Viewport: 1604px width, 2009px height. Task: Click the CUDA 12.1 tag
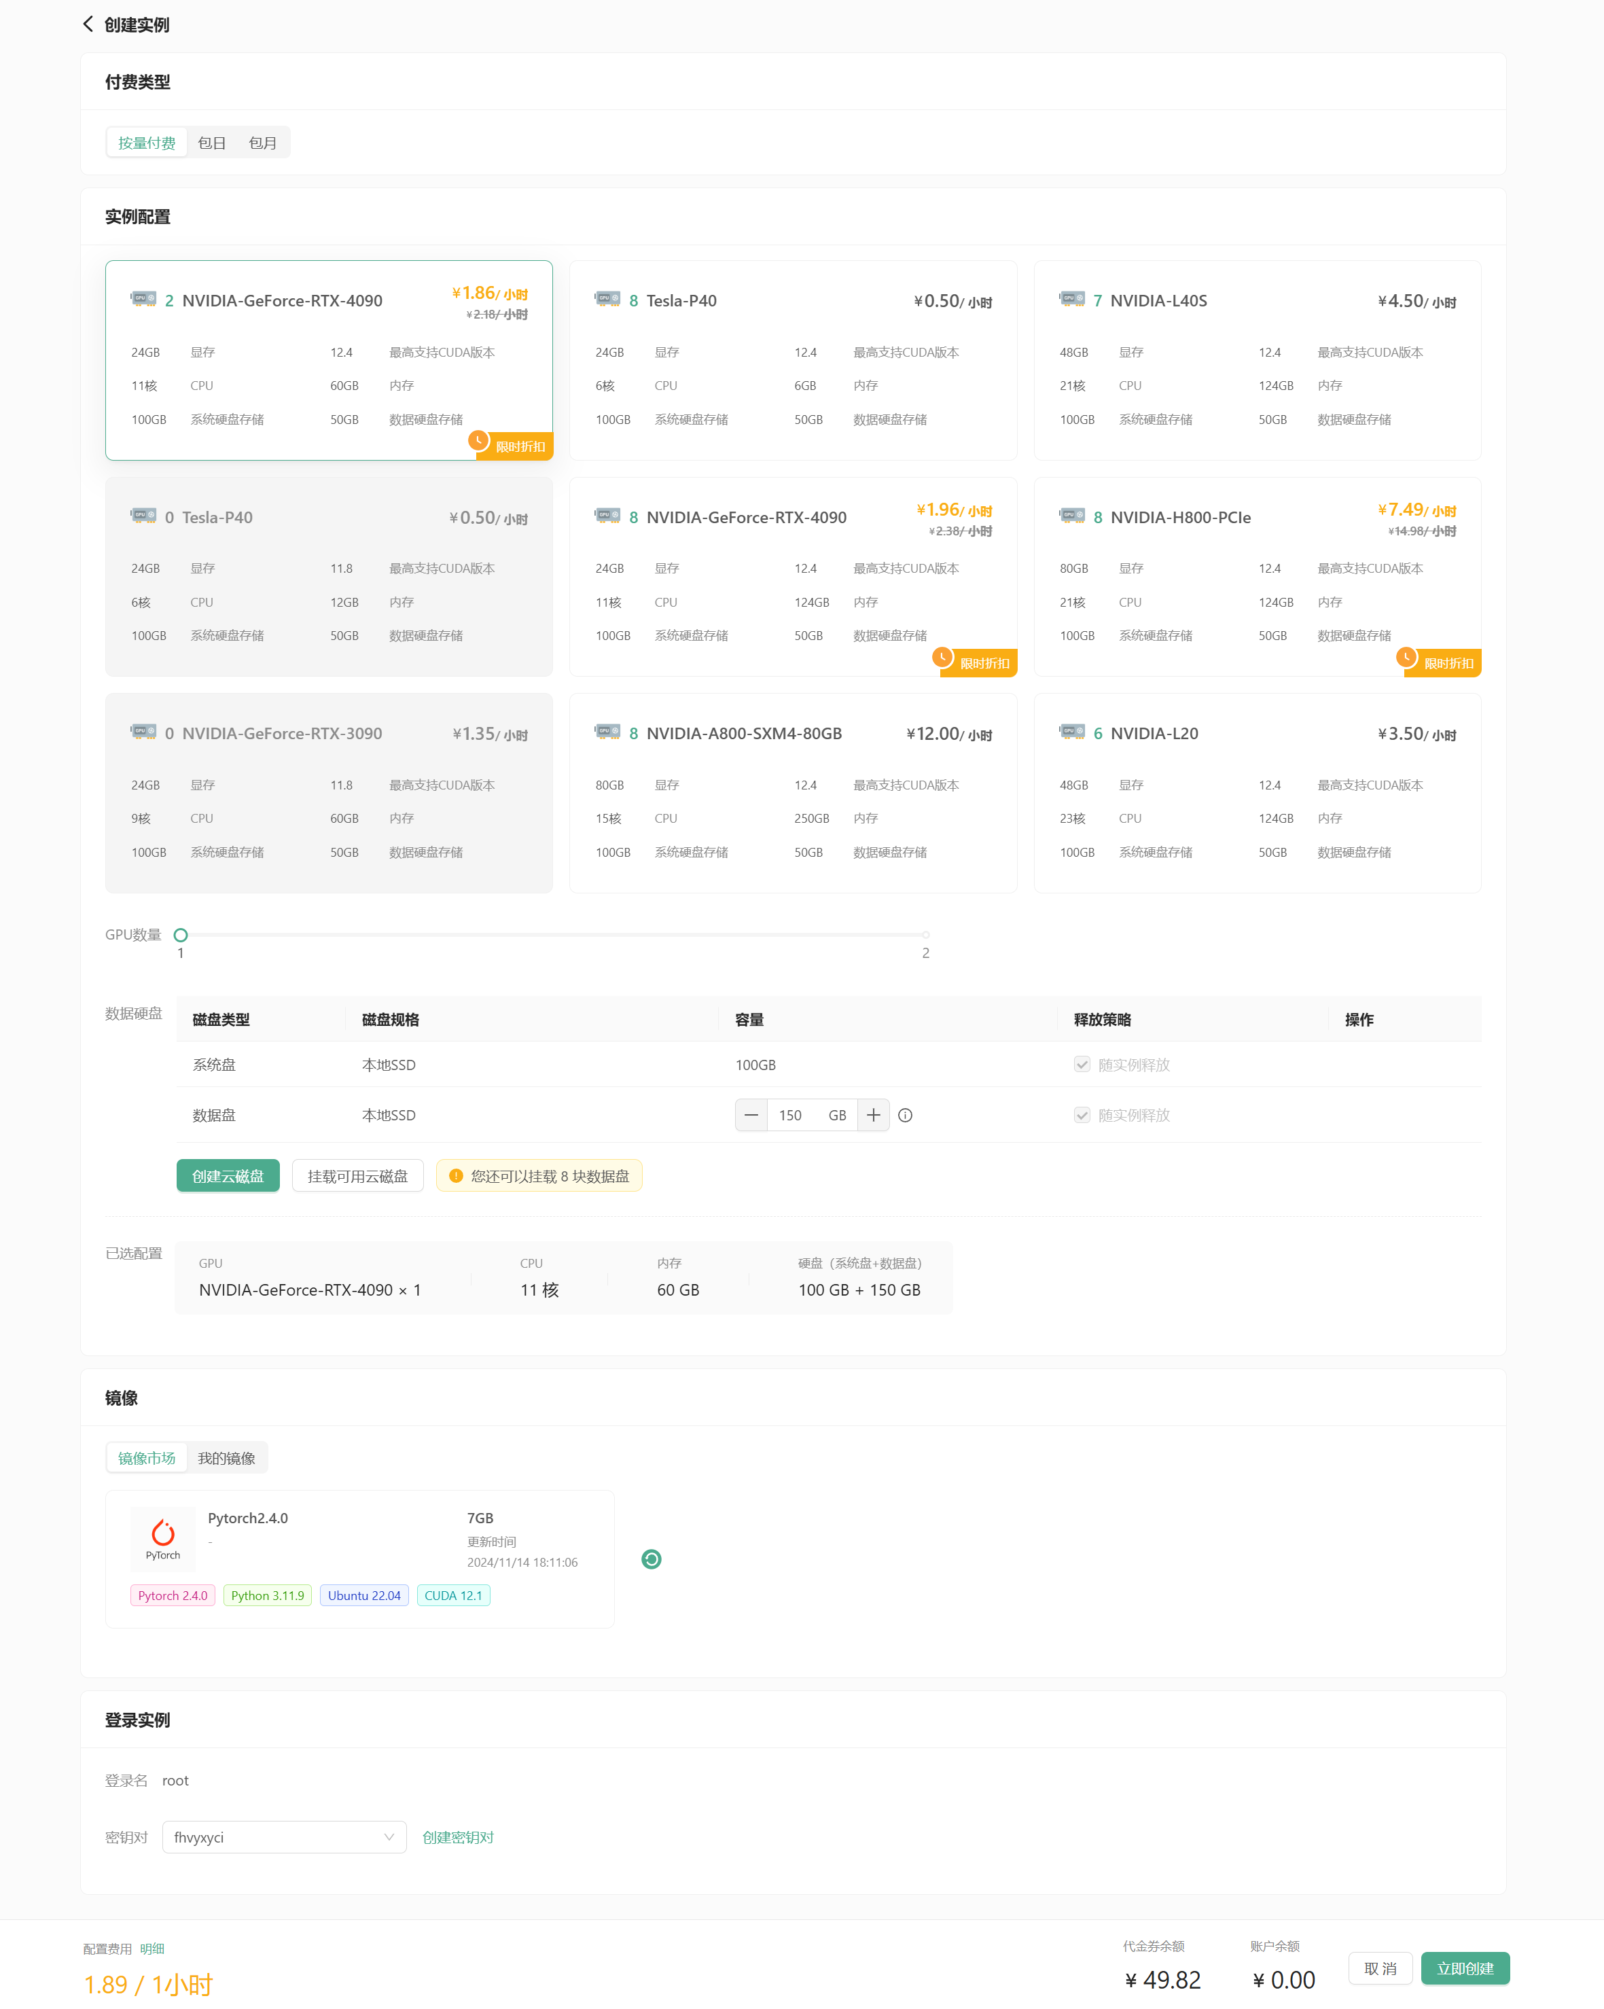point(454,1595)
